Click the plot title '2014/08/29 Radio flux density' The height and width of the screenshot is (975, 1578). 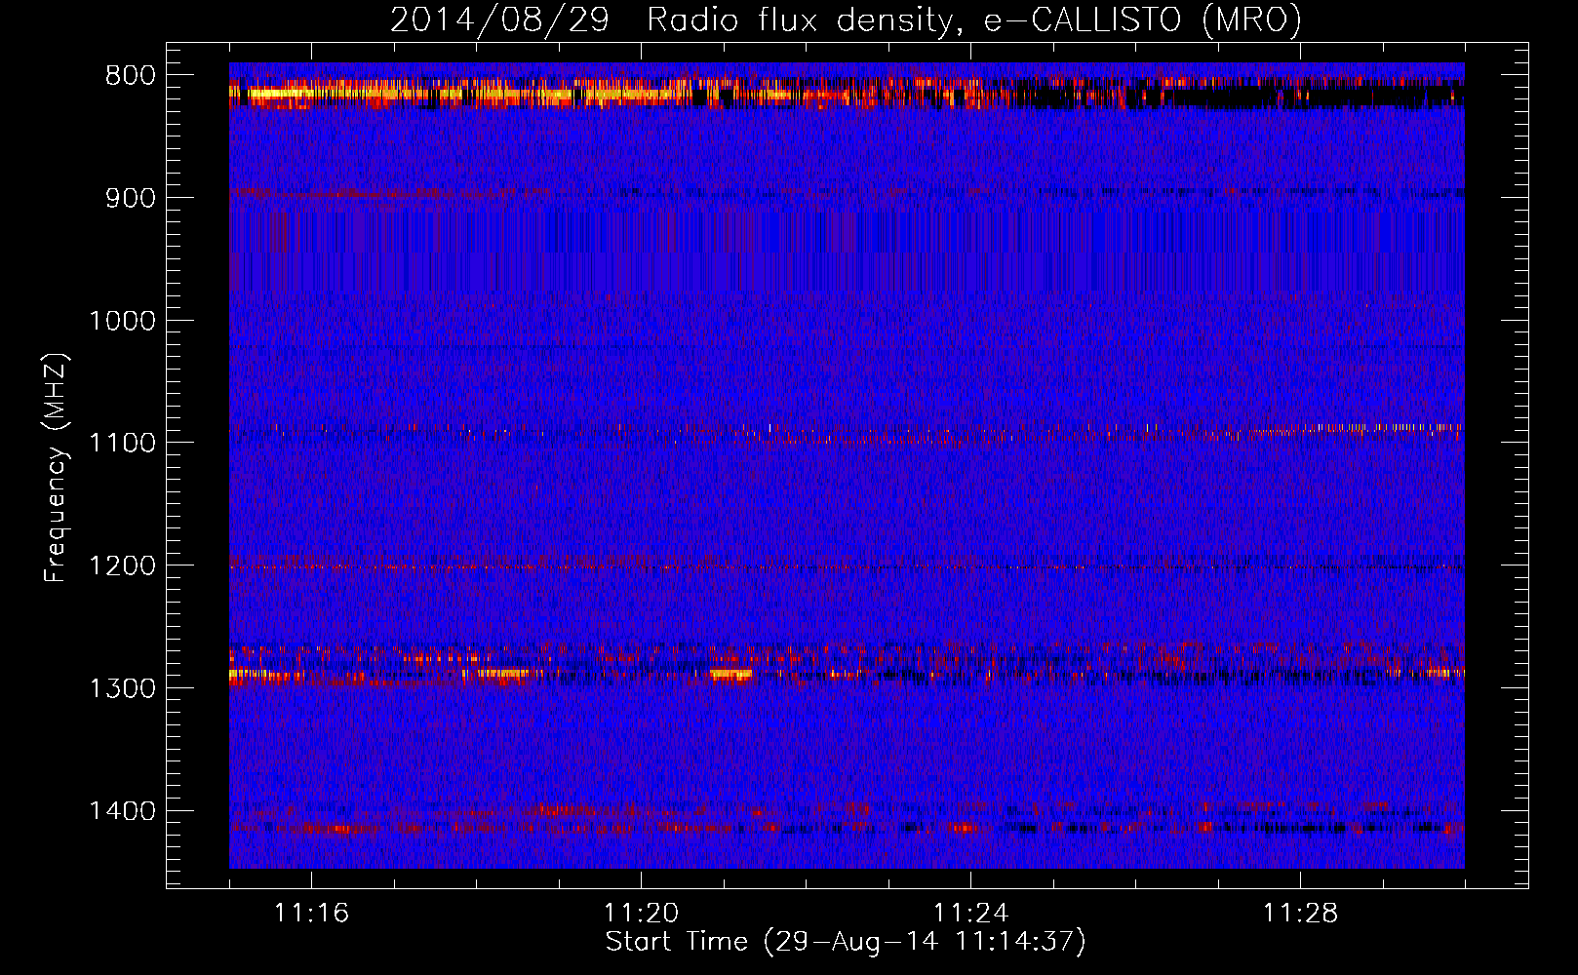click(846, 19)
